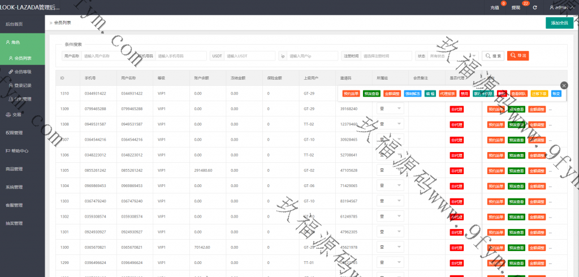The image size is (579, 277).
Task: Open 登录记录 in the sidebar
Action: [x=23, y=85]
